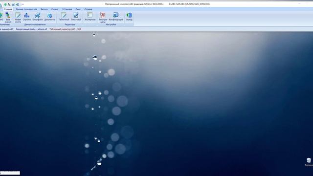
Task: Click the exit shortcut in quick access toolbar
Action: tap(18, 4)
